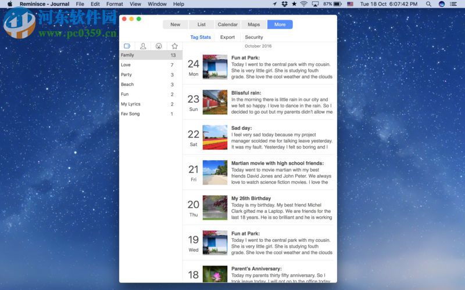Switch to the List tab
This screenshot has width=465, height=290.
tap(201, 24)
